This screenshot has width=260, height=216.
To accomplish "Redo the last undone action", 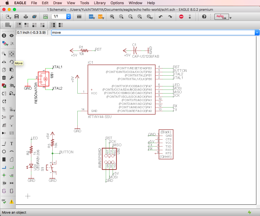I will pos(170,17).
